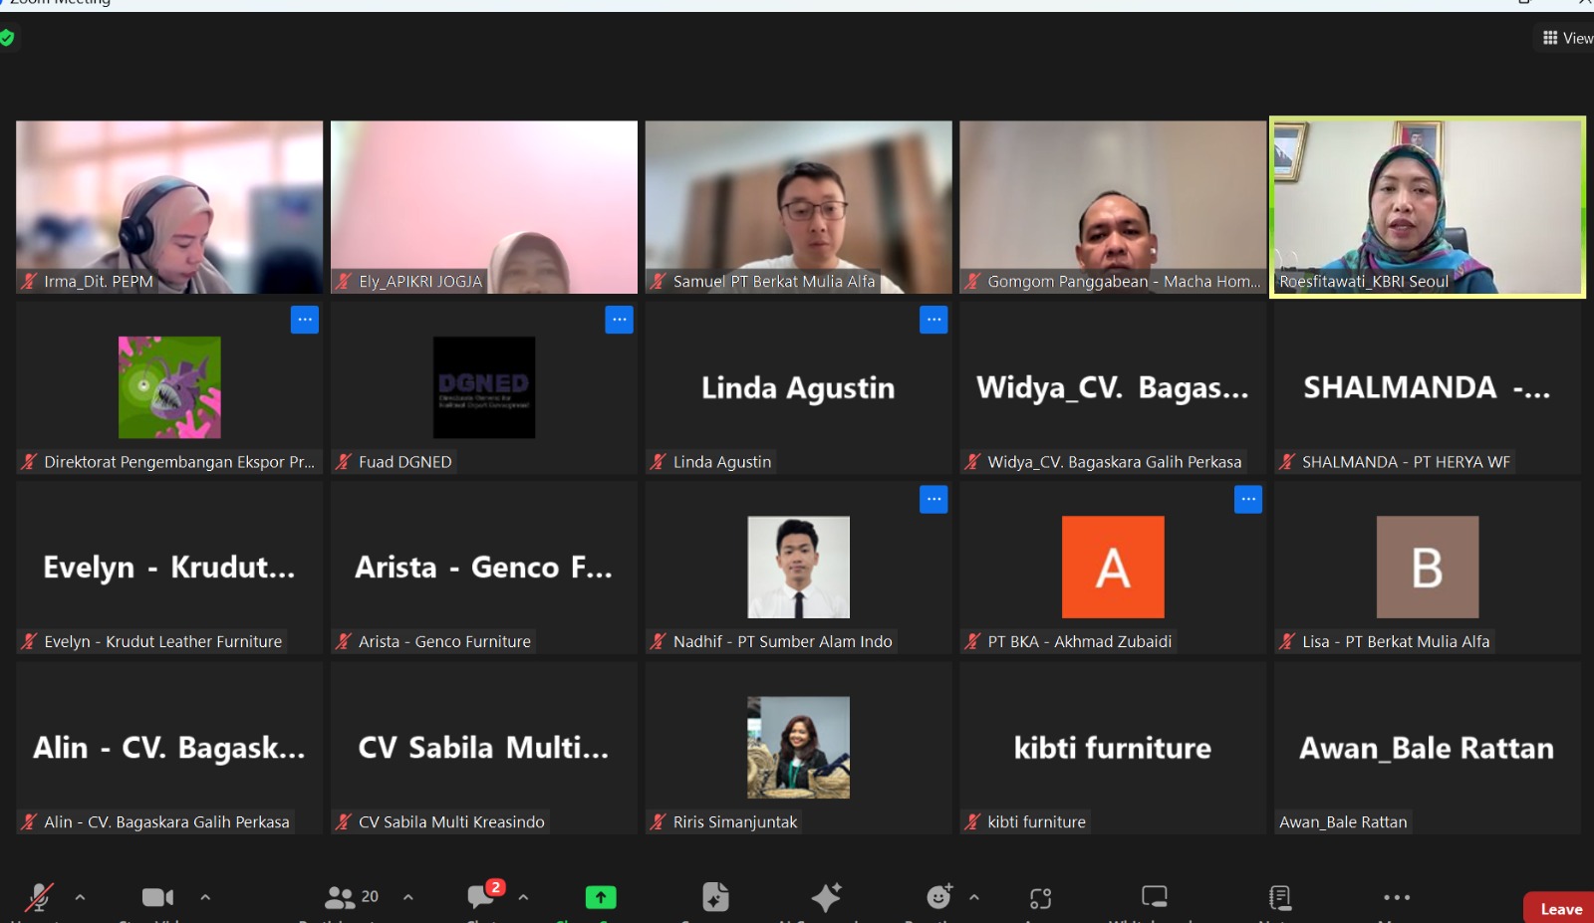Image resolution: width=1594 pixels, height=923 pixels.
Task: Open more options on Nadhif tile
Action: point(933,500)
